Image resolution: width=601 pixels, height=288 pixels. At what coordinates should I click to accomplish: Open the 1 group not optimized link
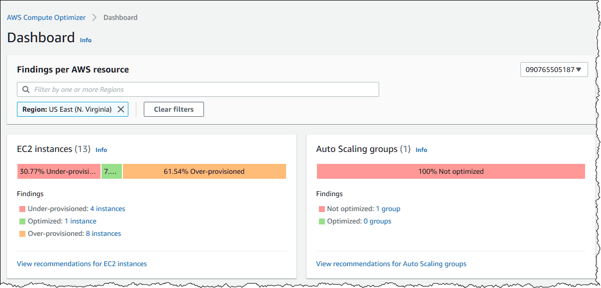pyautogui.click(x=388, y=209)
